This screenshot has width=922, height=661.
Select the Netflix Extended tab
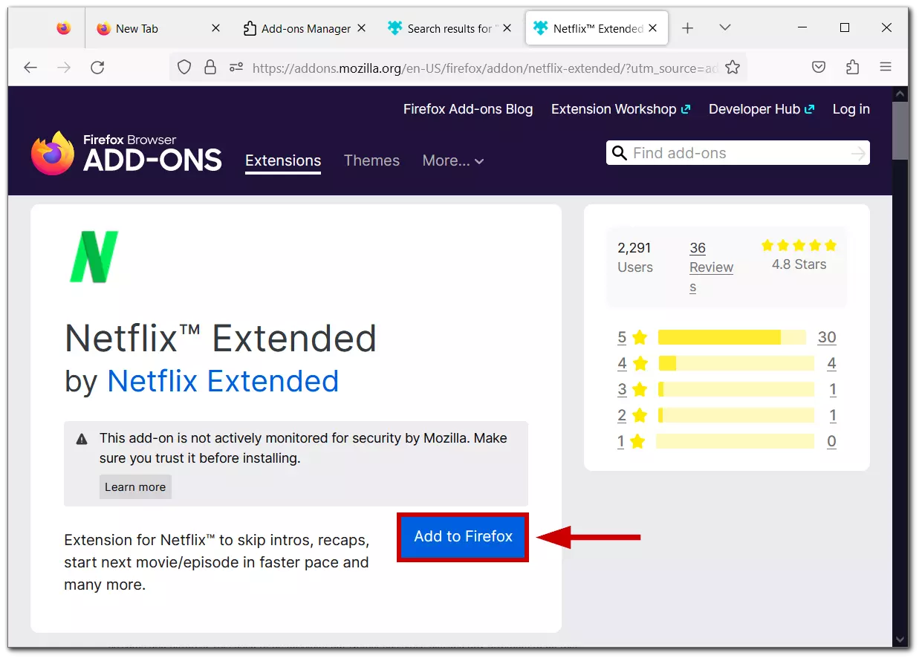[597, 28]
